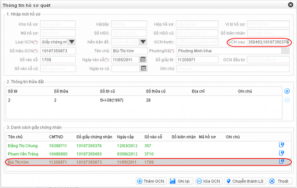The height and width of the screenshot is (188, 297).
Task: Focus the Số vào sổ cũ field
Action: tap(58, 68)
